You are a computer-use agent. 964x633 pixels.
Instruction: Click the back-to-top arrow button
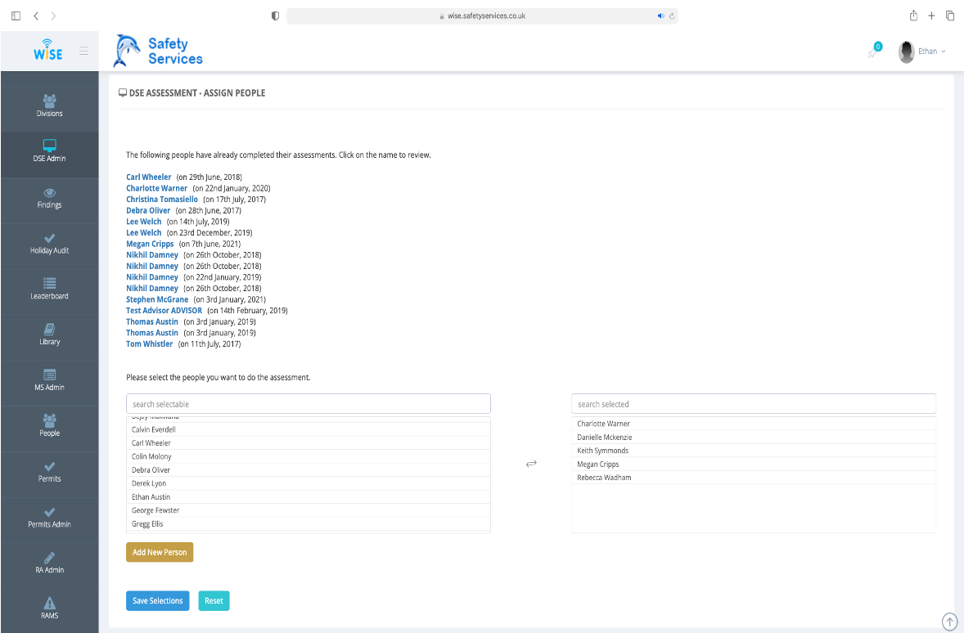[x=950, y=622]
